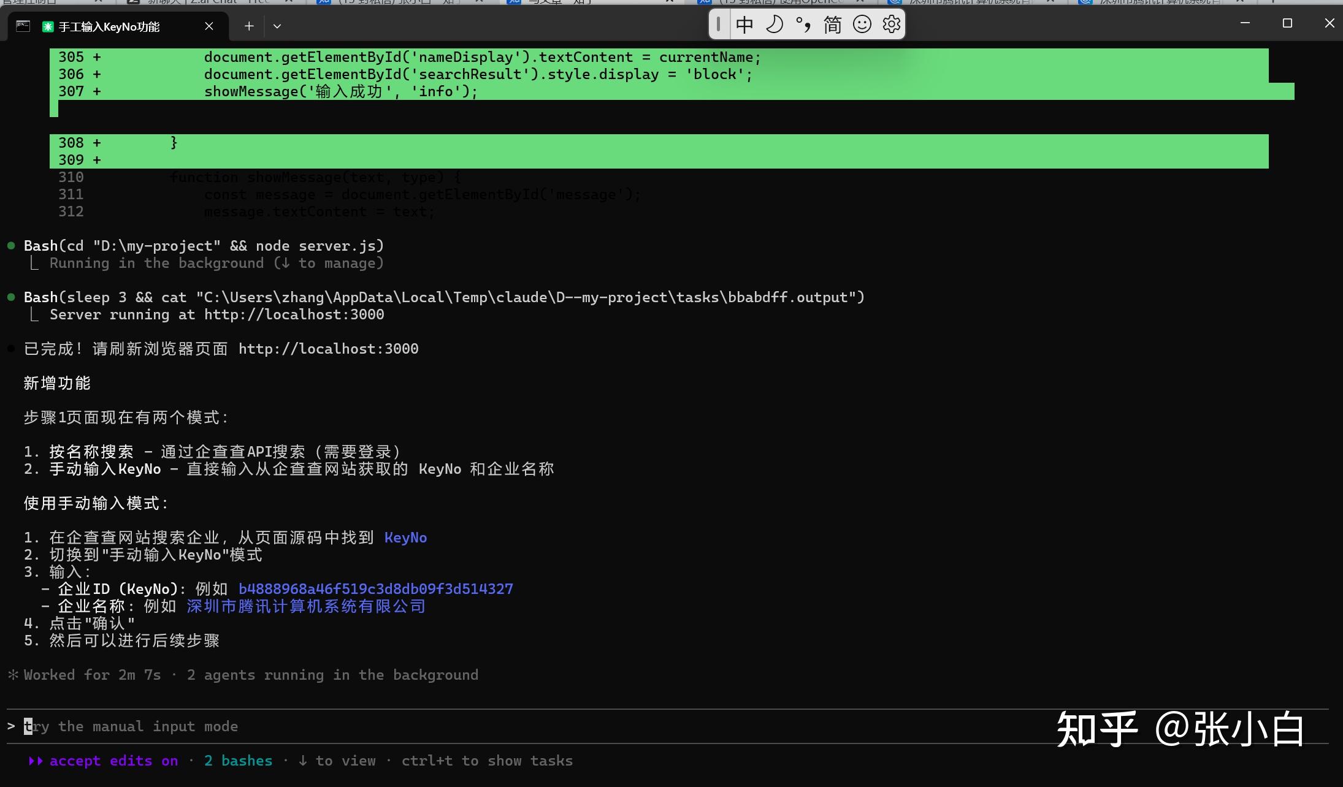Expand the terminal profile dropdown chevron
The width and height of the screenshot is (1343, 787).
(277, 26)
